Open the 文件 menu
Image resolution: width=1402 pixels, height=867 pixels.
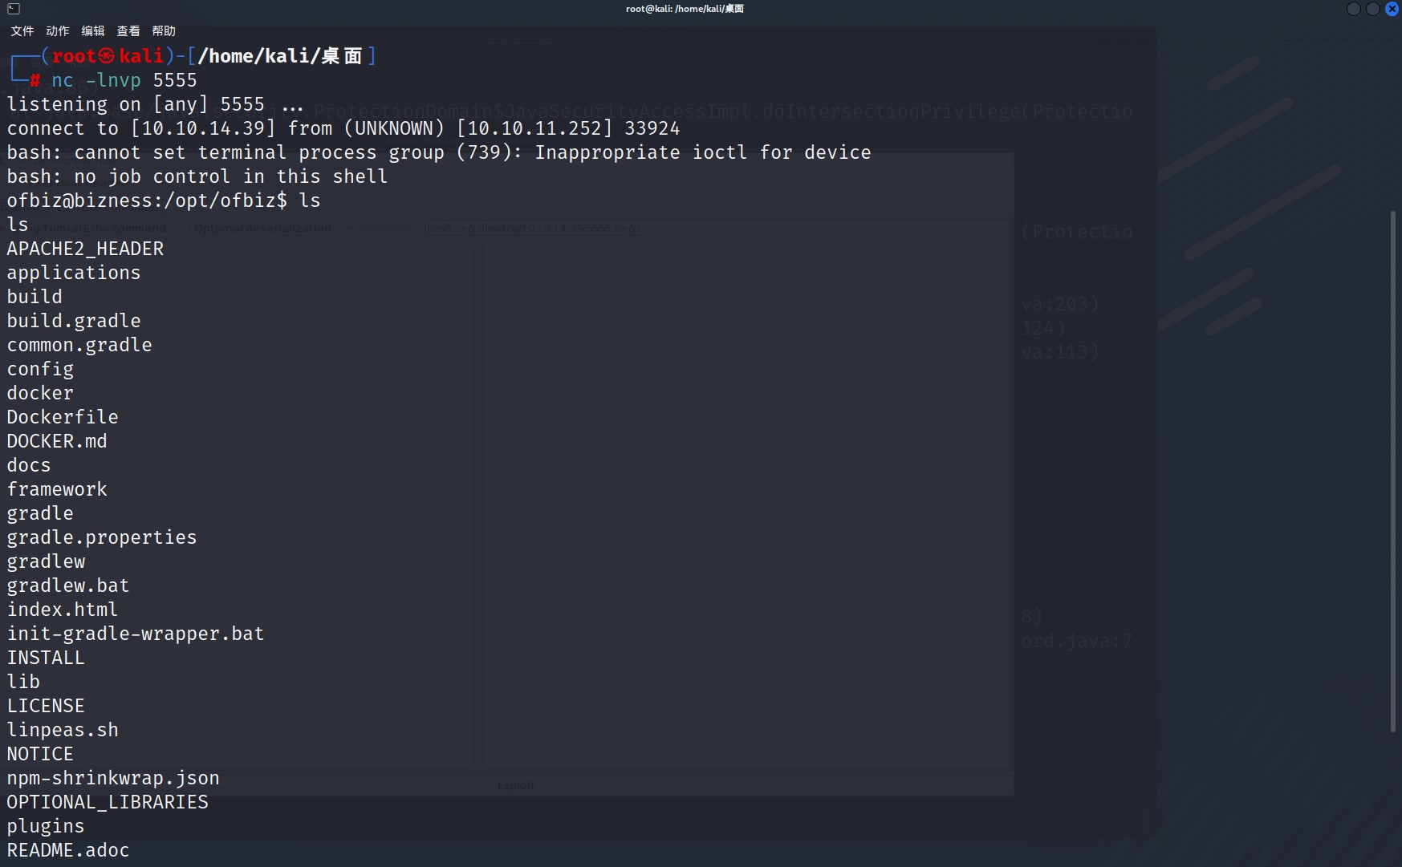point(22,30)
